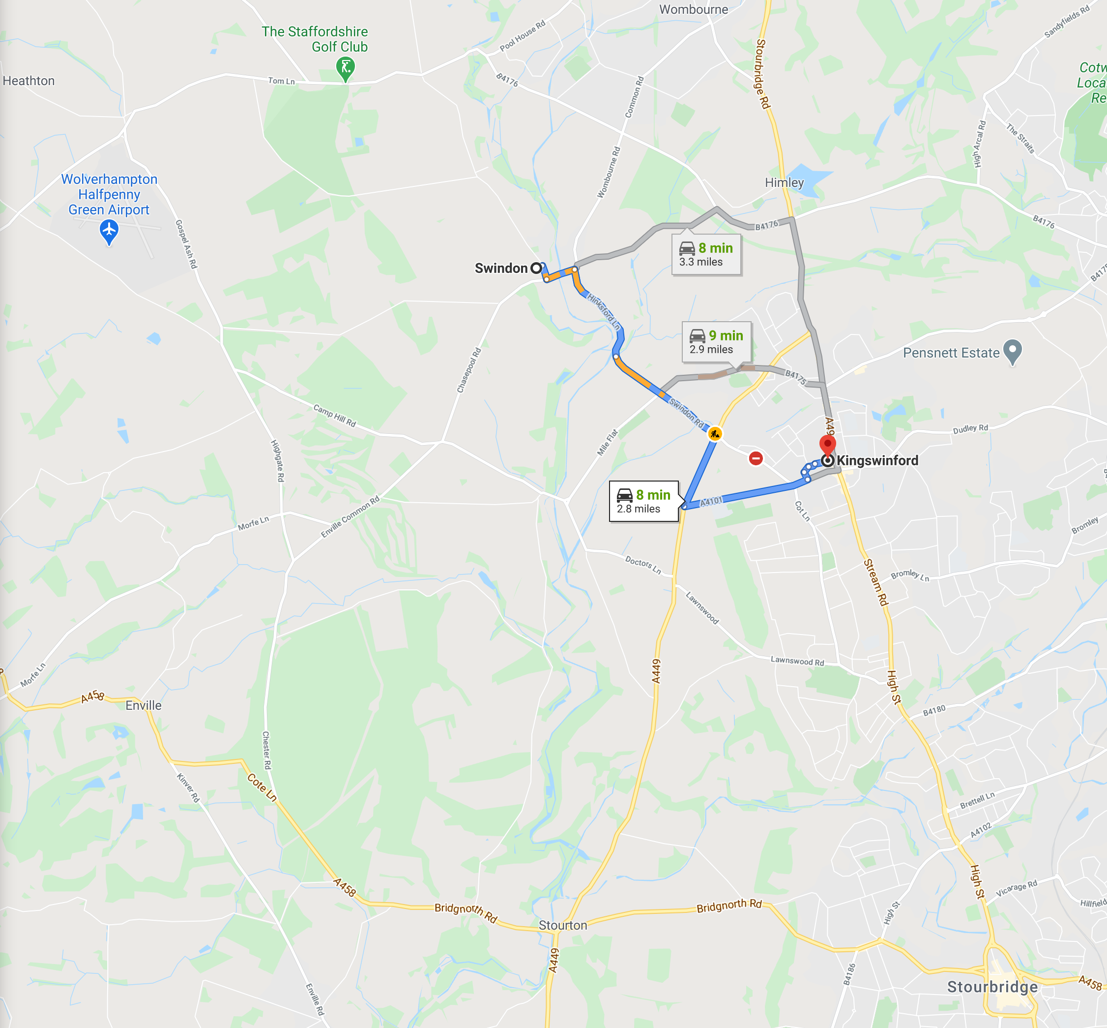Screen dimensions: 1107x1028
Task: Click the grey alternate route on B4176
Action: click(x=764, y=224)
